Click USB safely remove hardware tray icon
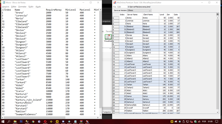The image size is (222, 124). (183, 122)
